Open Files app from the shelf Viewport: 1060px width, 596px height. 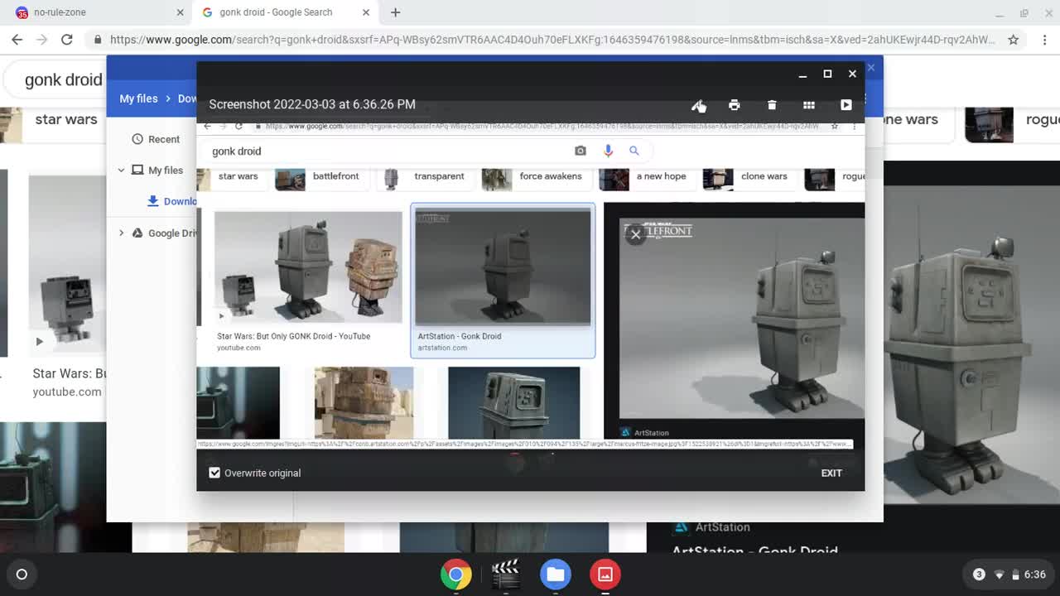556,574
